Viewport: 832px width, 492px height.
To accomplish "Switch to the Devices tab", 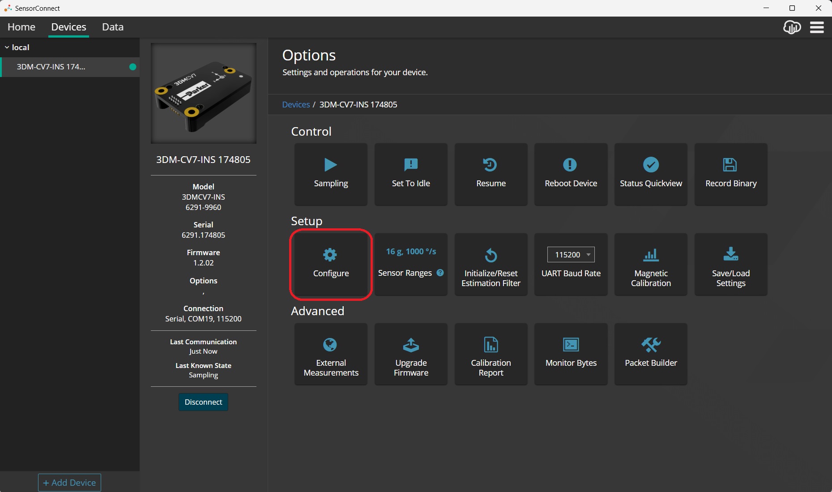I will click(x=68, y=27).
